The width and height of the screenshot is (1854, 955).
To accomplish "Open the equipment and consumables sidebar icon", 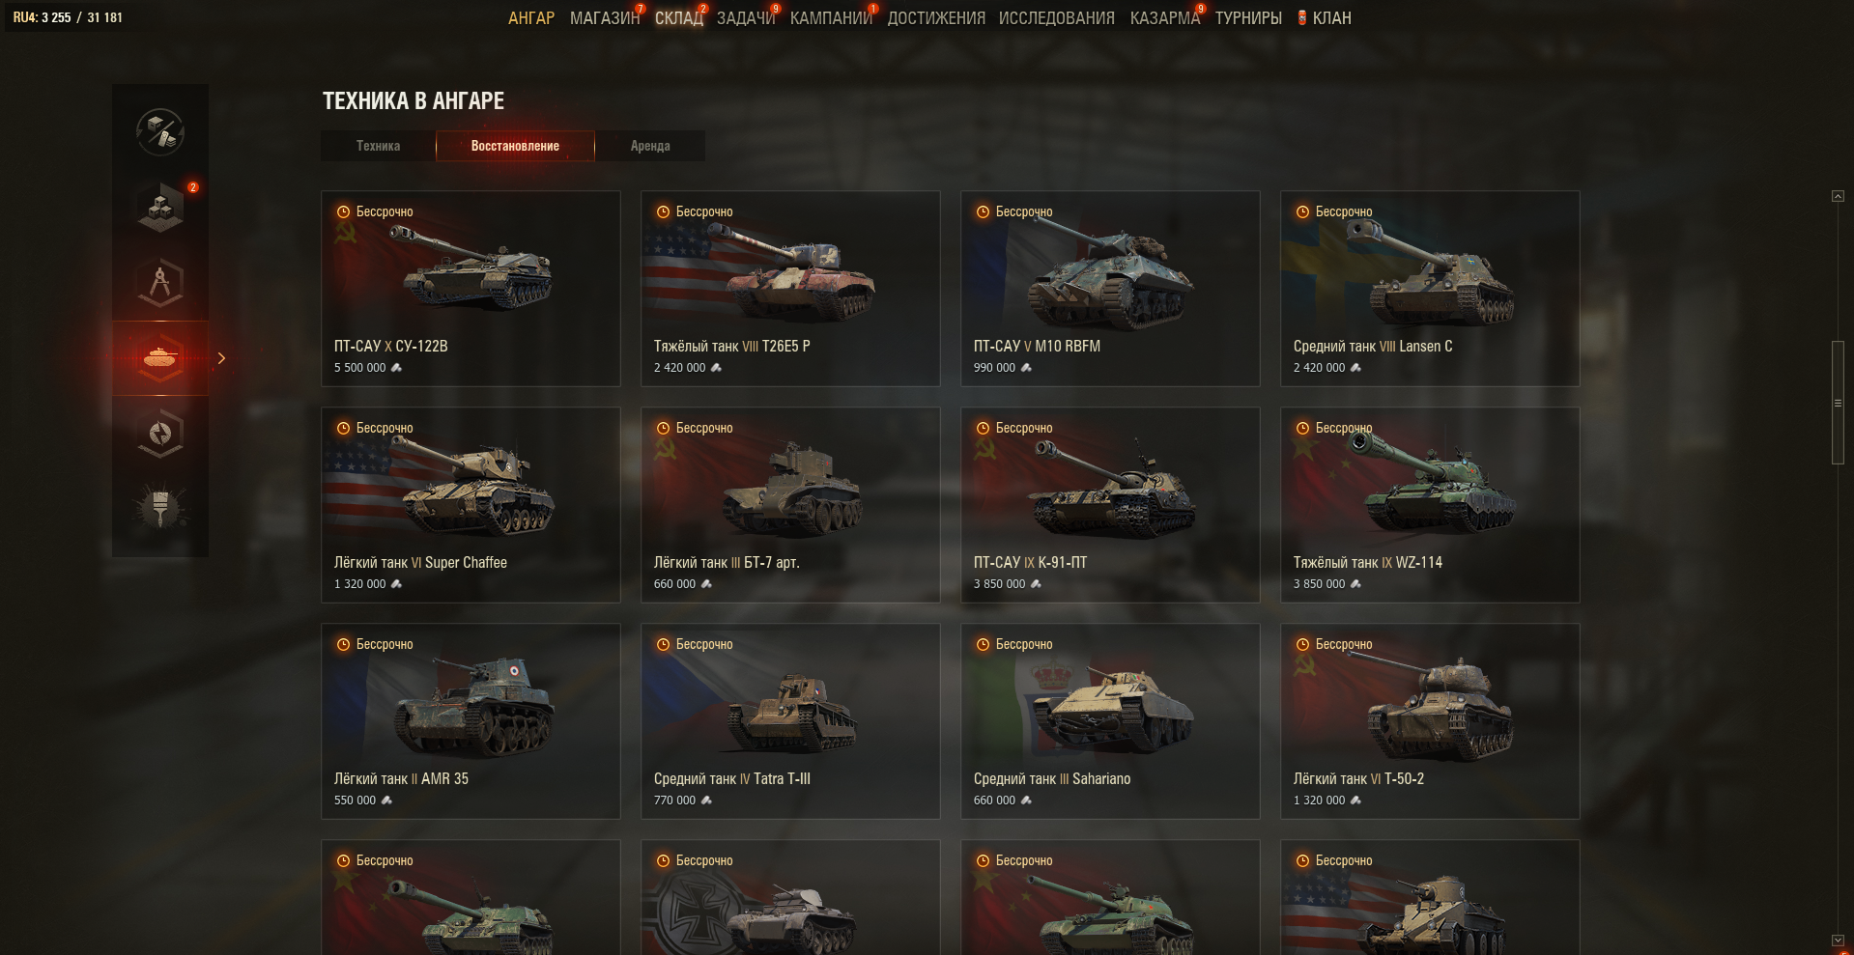I will click(160, 132).
